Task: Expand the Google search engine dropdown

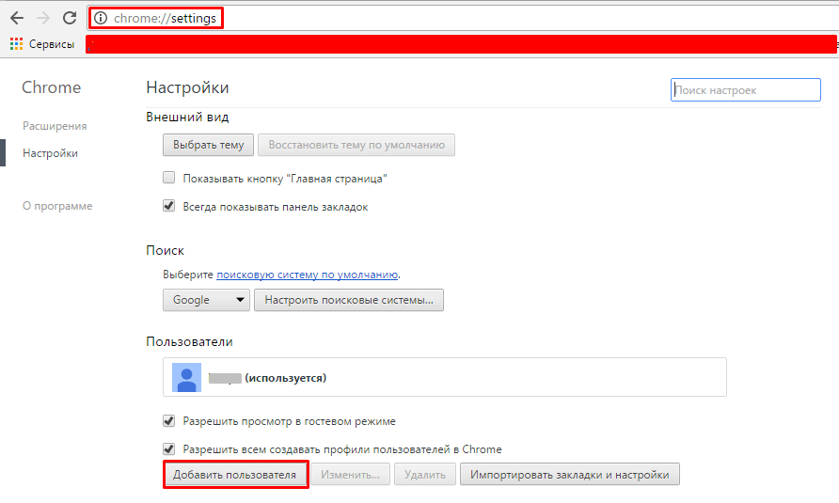Action: [x=206, y=300]
